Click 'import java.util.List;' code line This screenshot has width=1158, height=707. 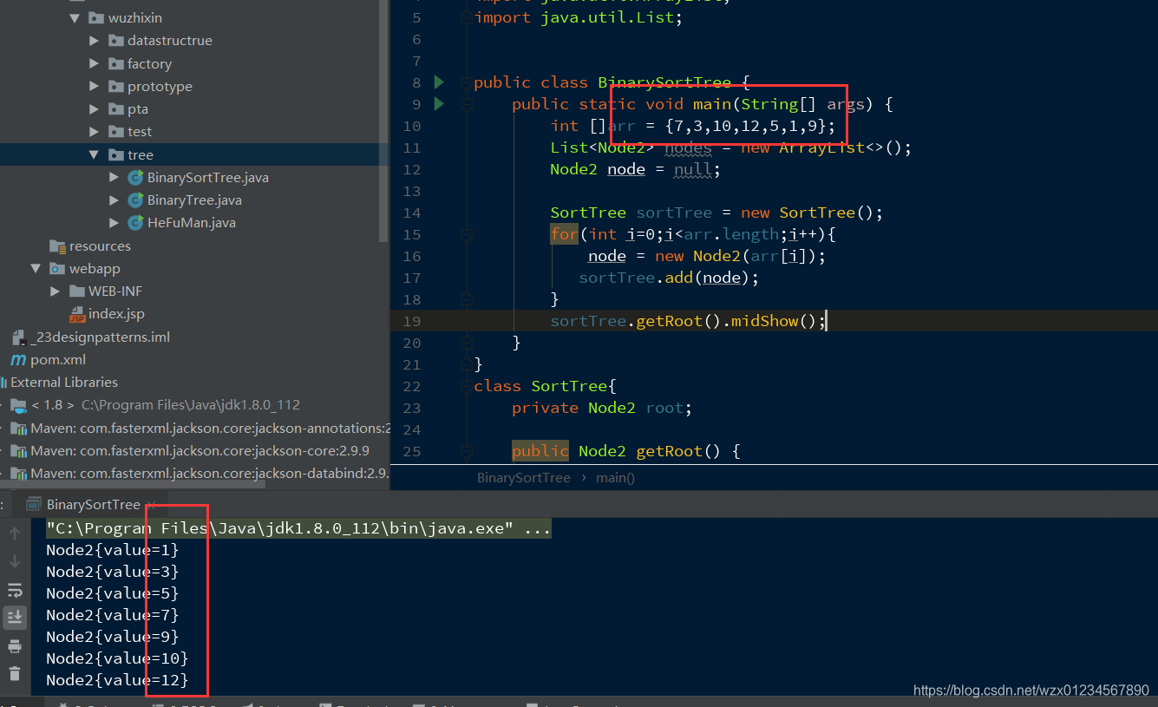pos(579,17)
